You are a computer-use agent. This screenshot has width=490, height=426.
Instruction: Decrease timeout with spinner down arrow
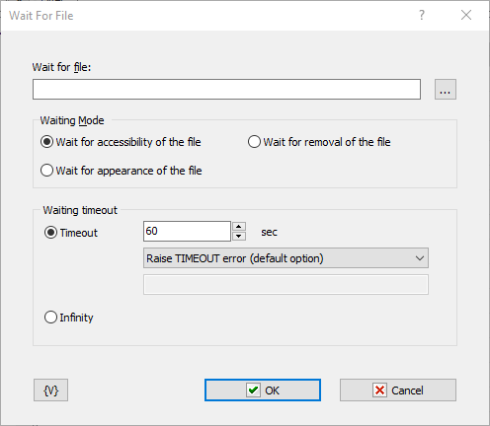point(239,236)
